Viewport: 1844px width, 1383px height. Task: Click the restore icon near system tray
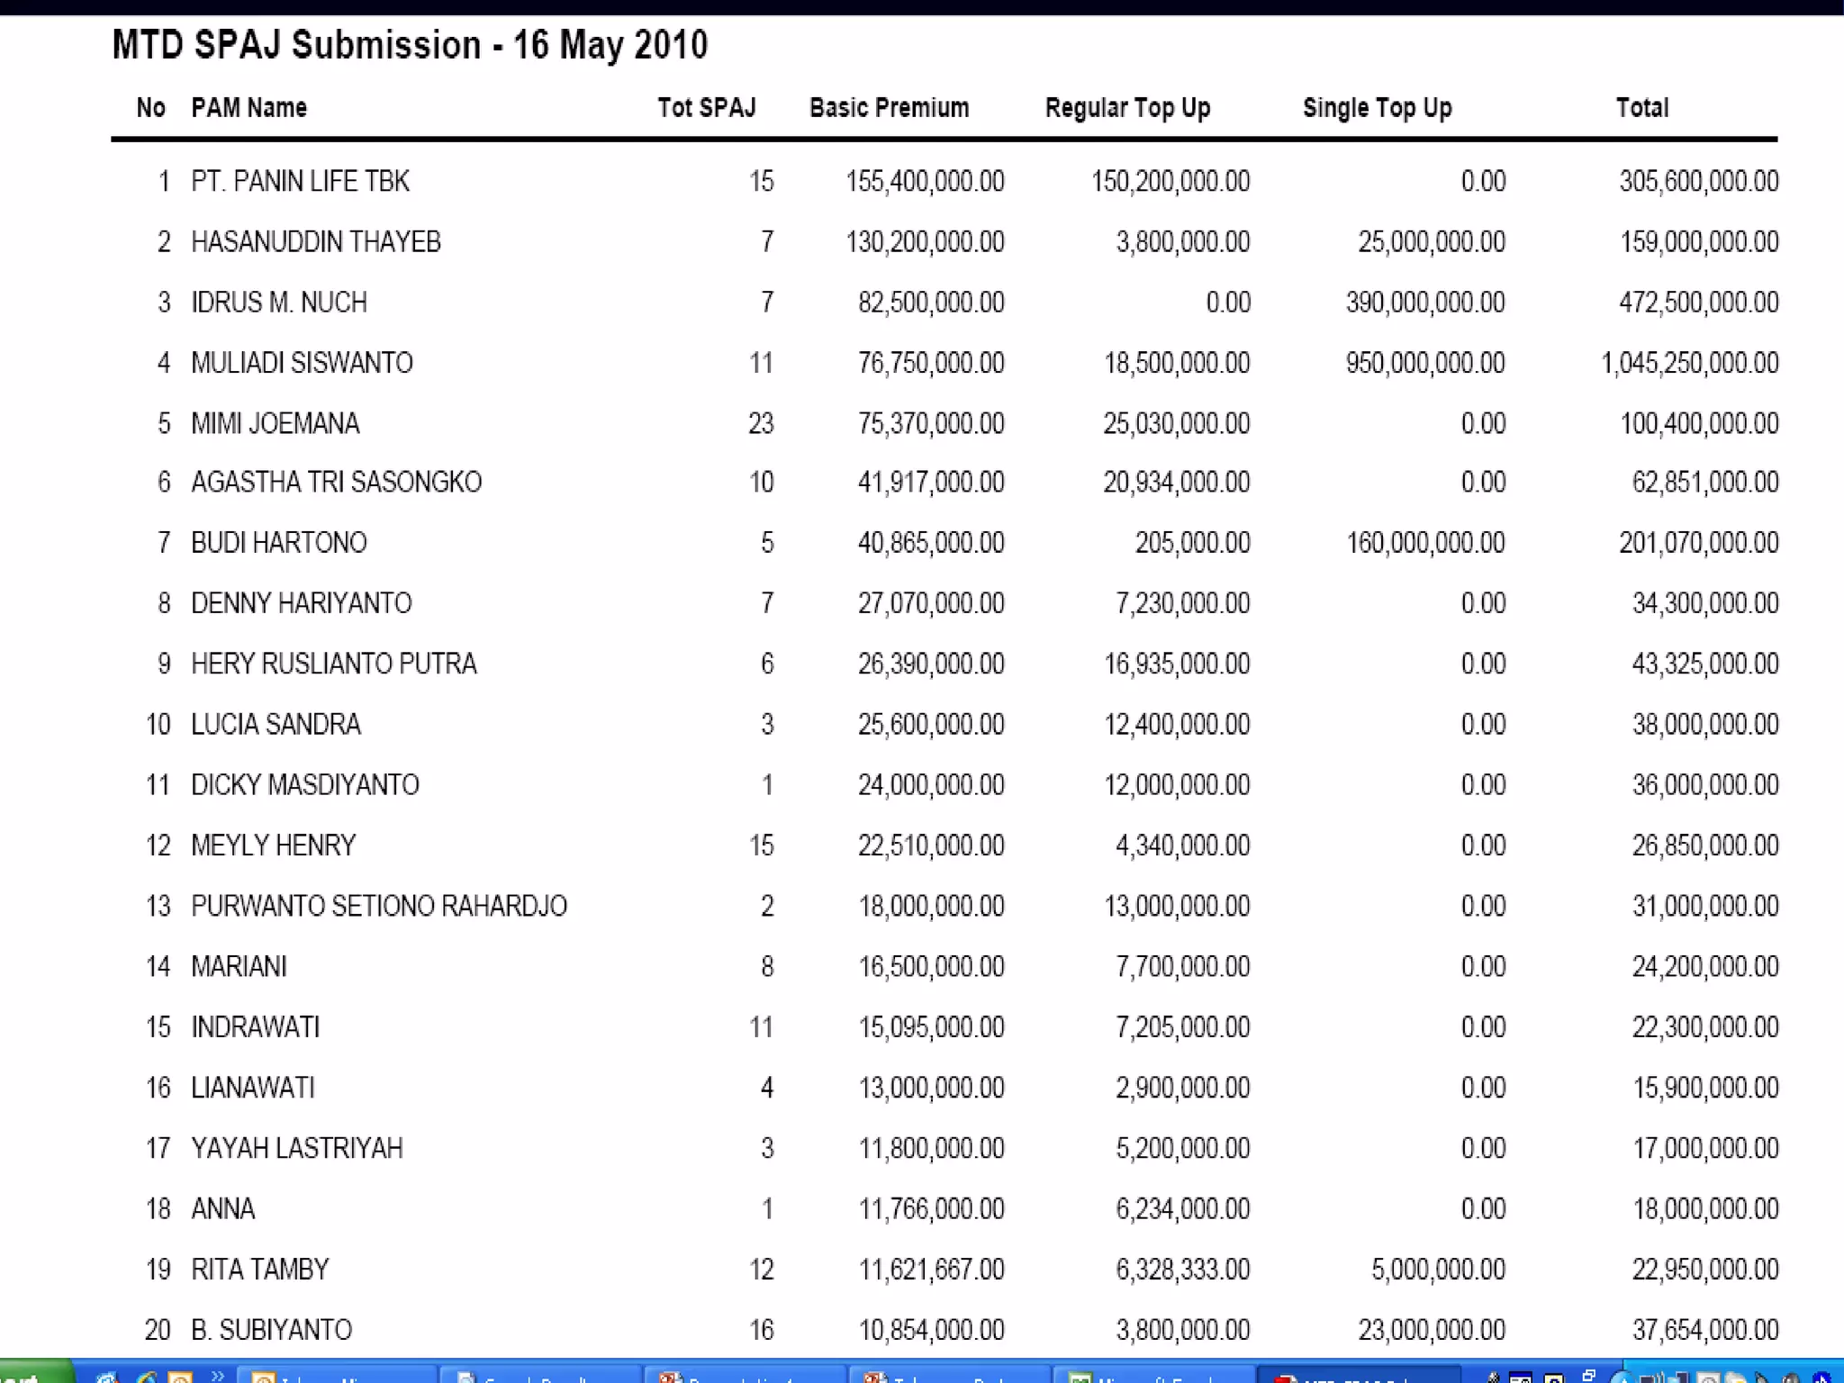tap(1588, 1373)
